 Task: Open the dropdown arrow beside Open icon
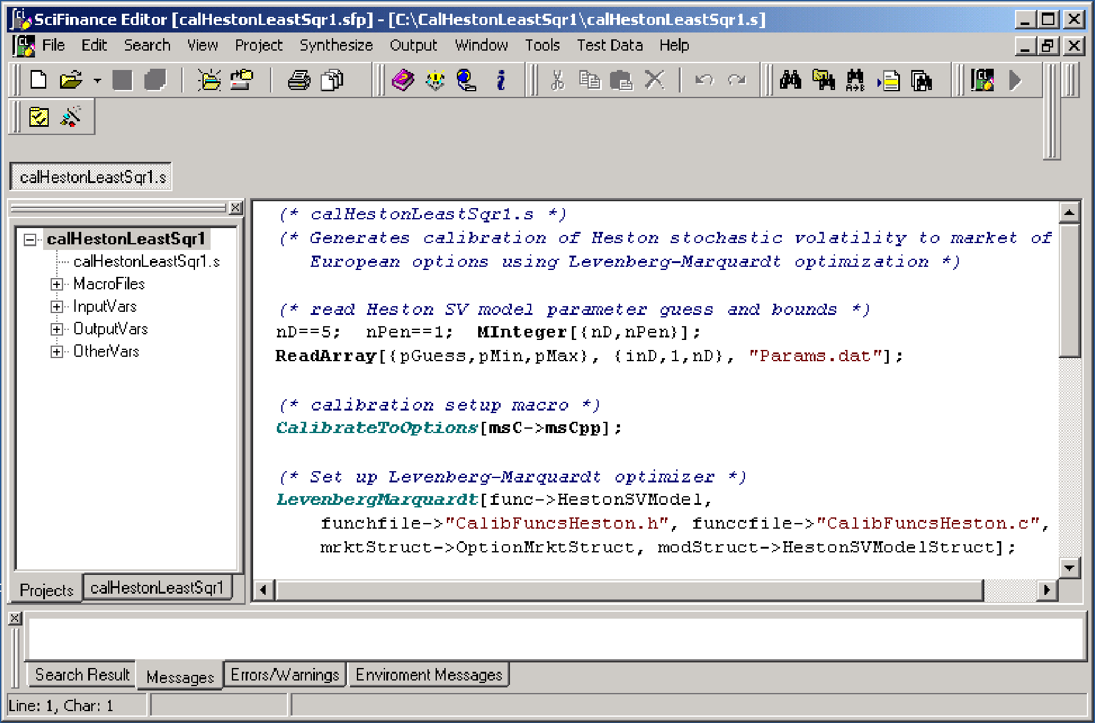click(97, 81)
